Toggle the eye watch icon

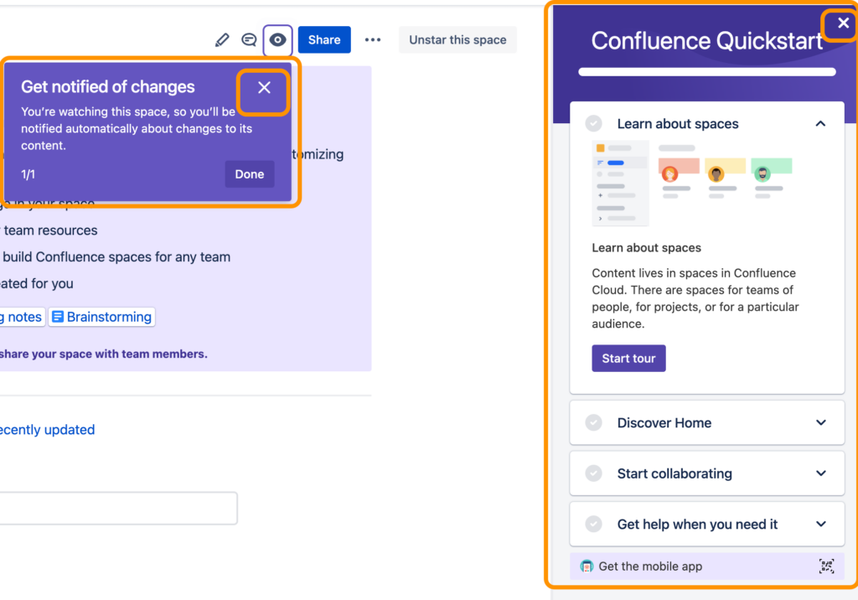tap(277, 40)
